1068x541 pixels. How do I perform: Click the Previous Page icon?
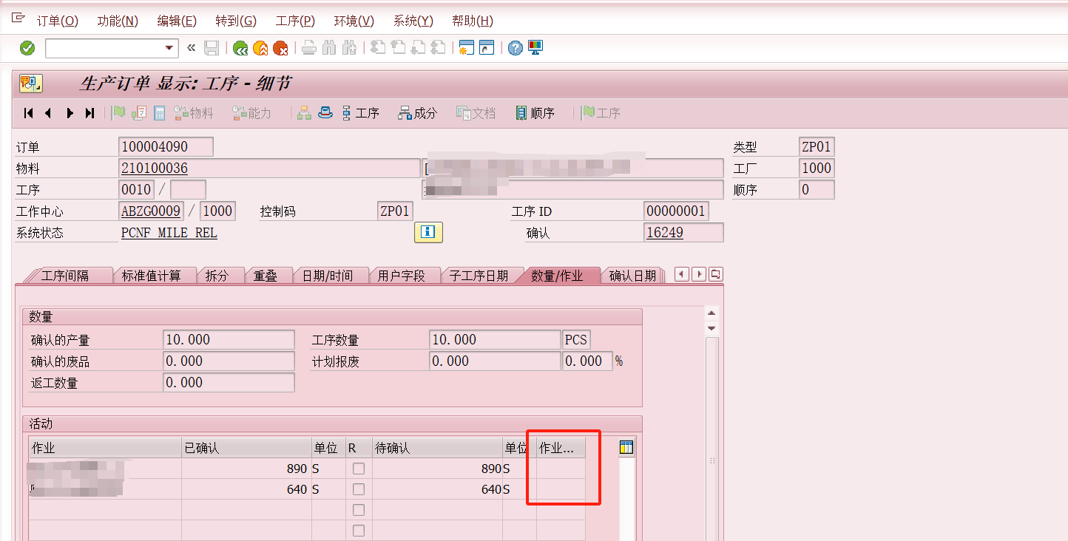click(398, 48)
